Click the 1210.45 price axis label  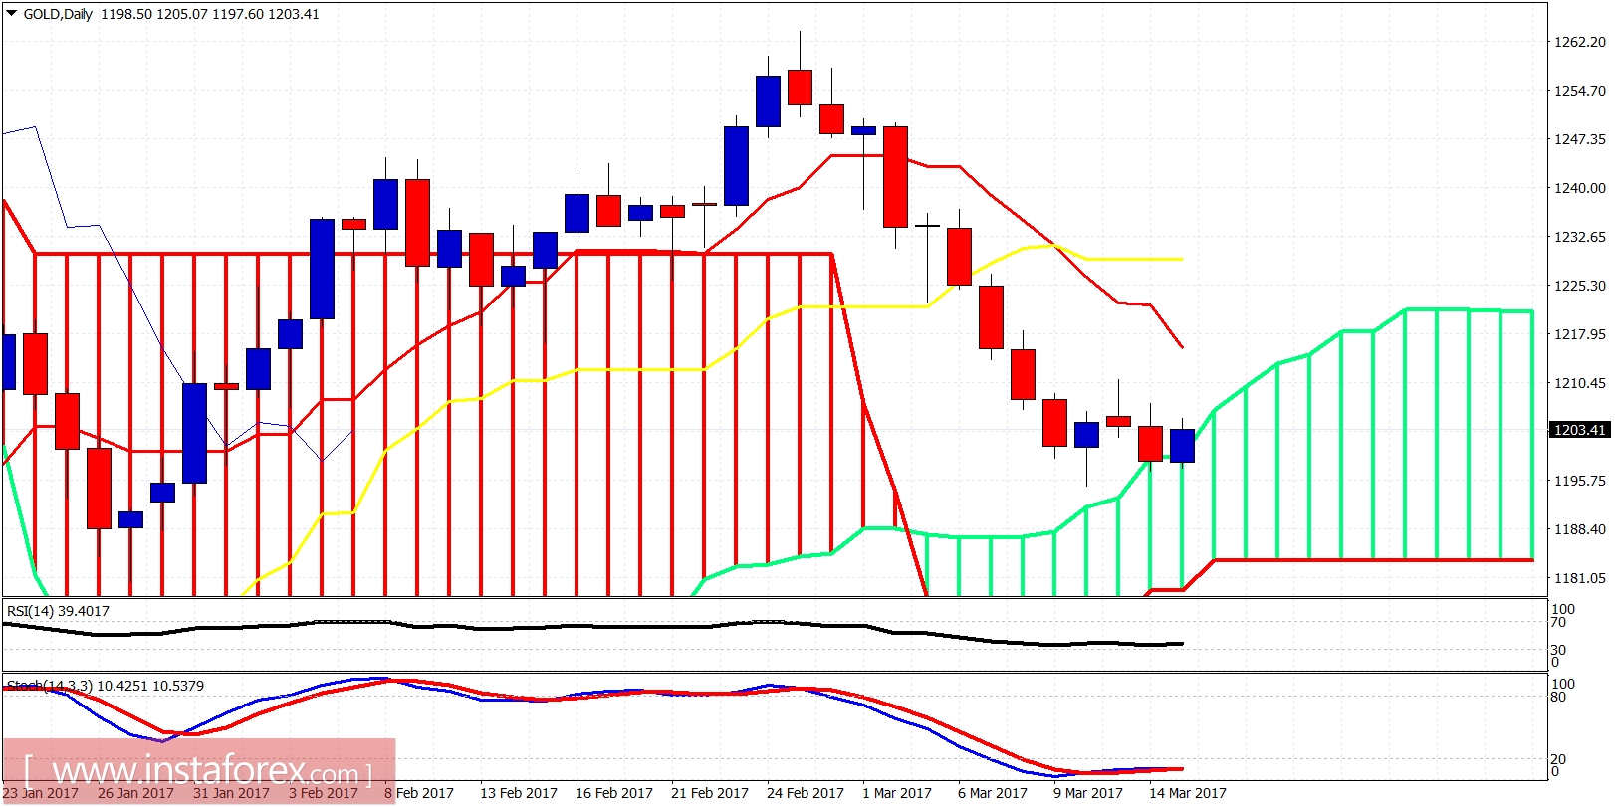1580,383
